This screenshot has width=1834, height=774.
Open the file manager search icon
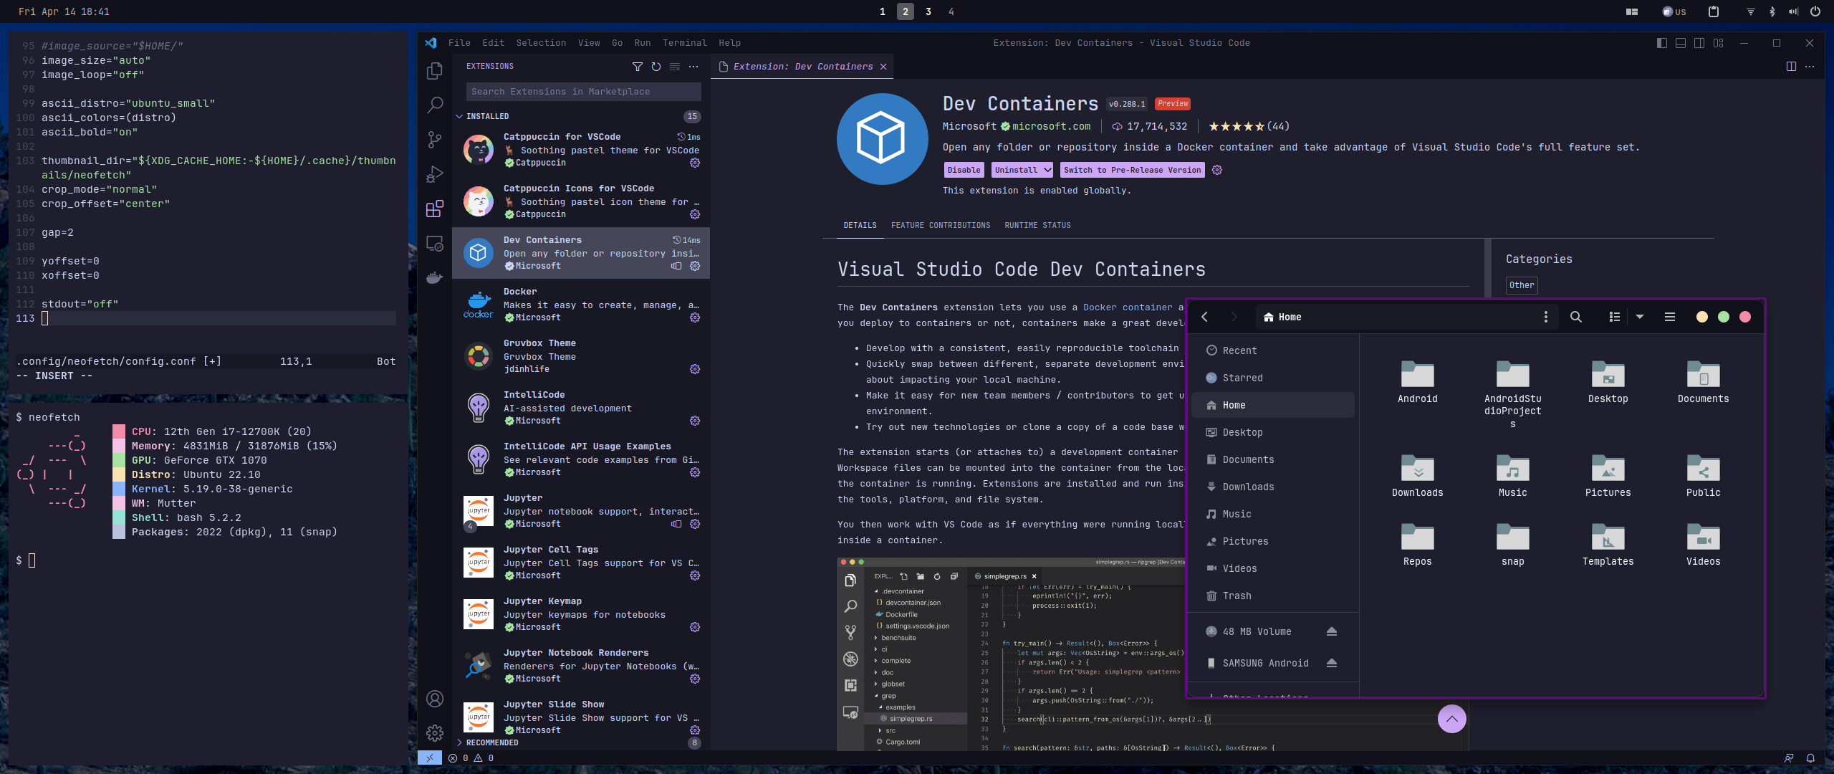click(x=1575, y=317)
